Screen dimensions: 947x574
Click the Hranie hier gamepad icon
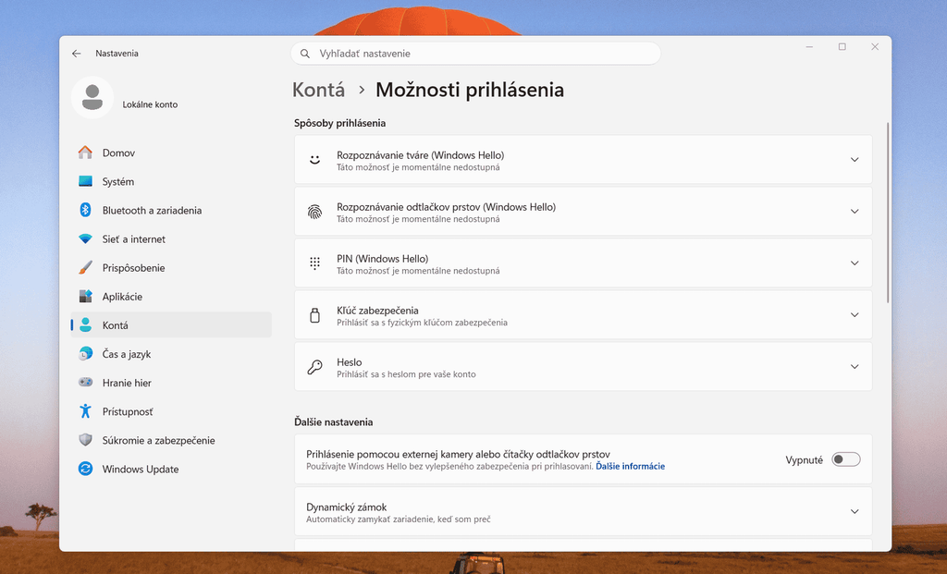85,383
